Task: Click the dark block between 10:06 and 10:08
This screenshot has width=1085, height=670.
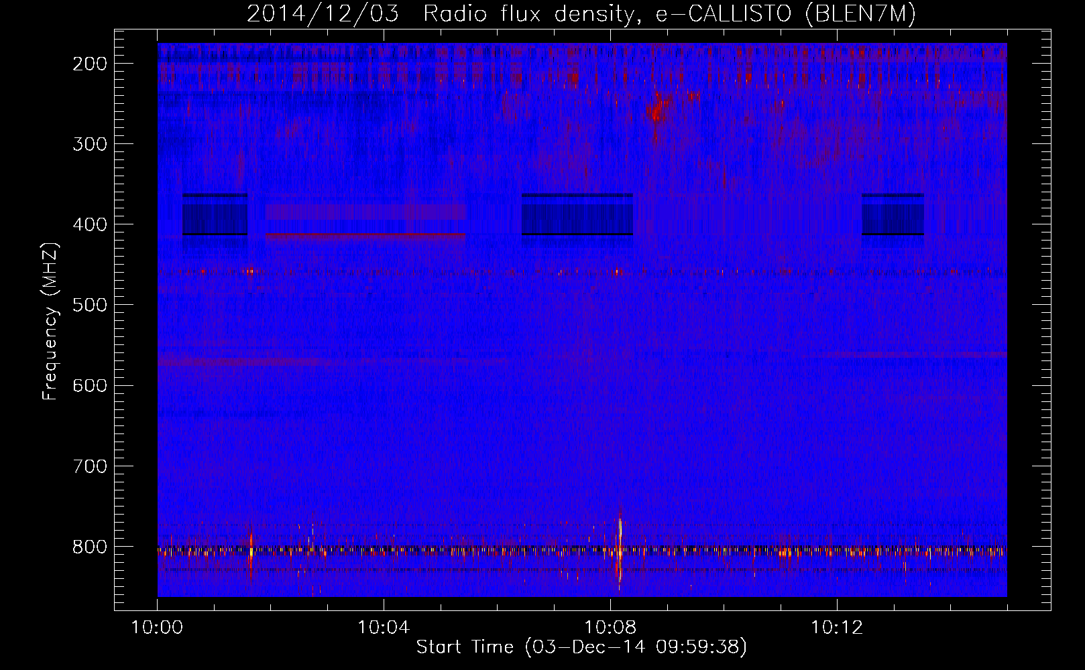Action: click(577, 215)
